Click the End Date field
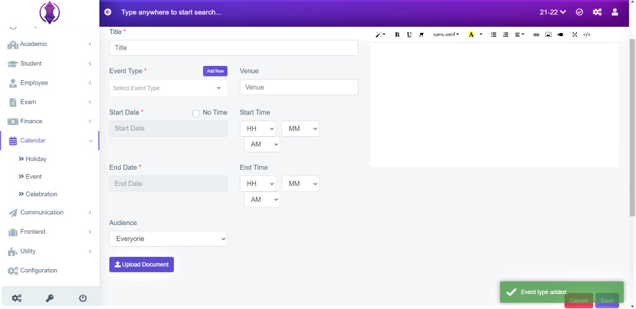Image resolution: width=636 pixels, height=309 pixels. pyautogui.click(x=168, y=183)
